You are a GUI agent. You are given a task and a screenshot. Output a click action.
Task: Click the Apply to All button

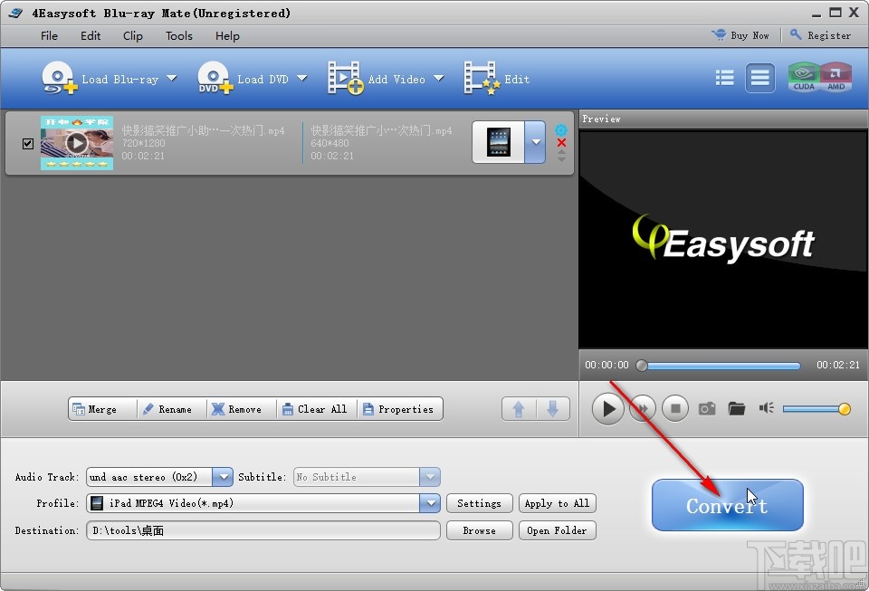point(557,503)
